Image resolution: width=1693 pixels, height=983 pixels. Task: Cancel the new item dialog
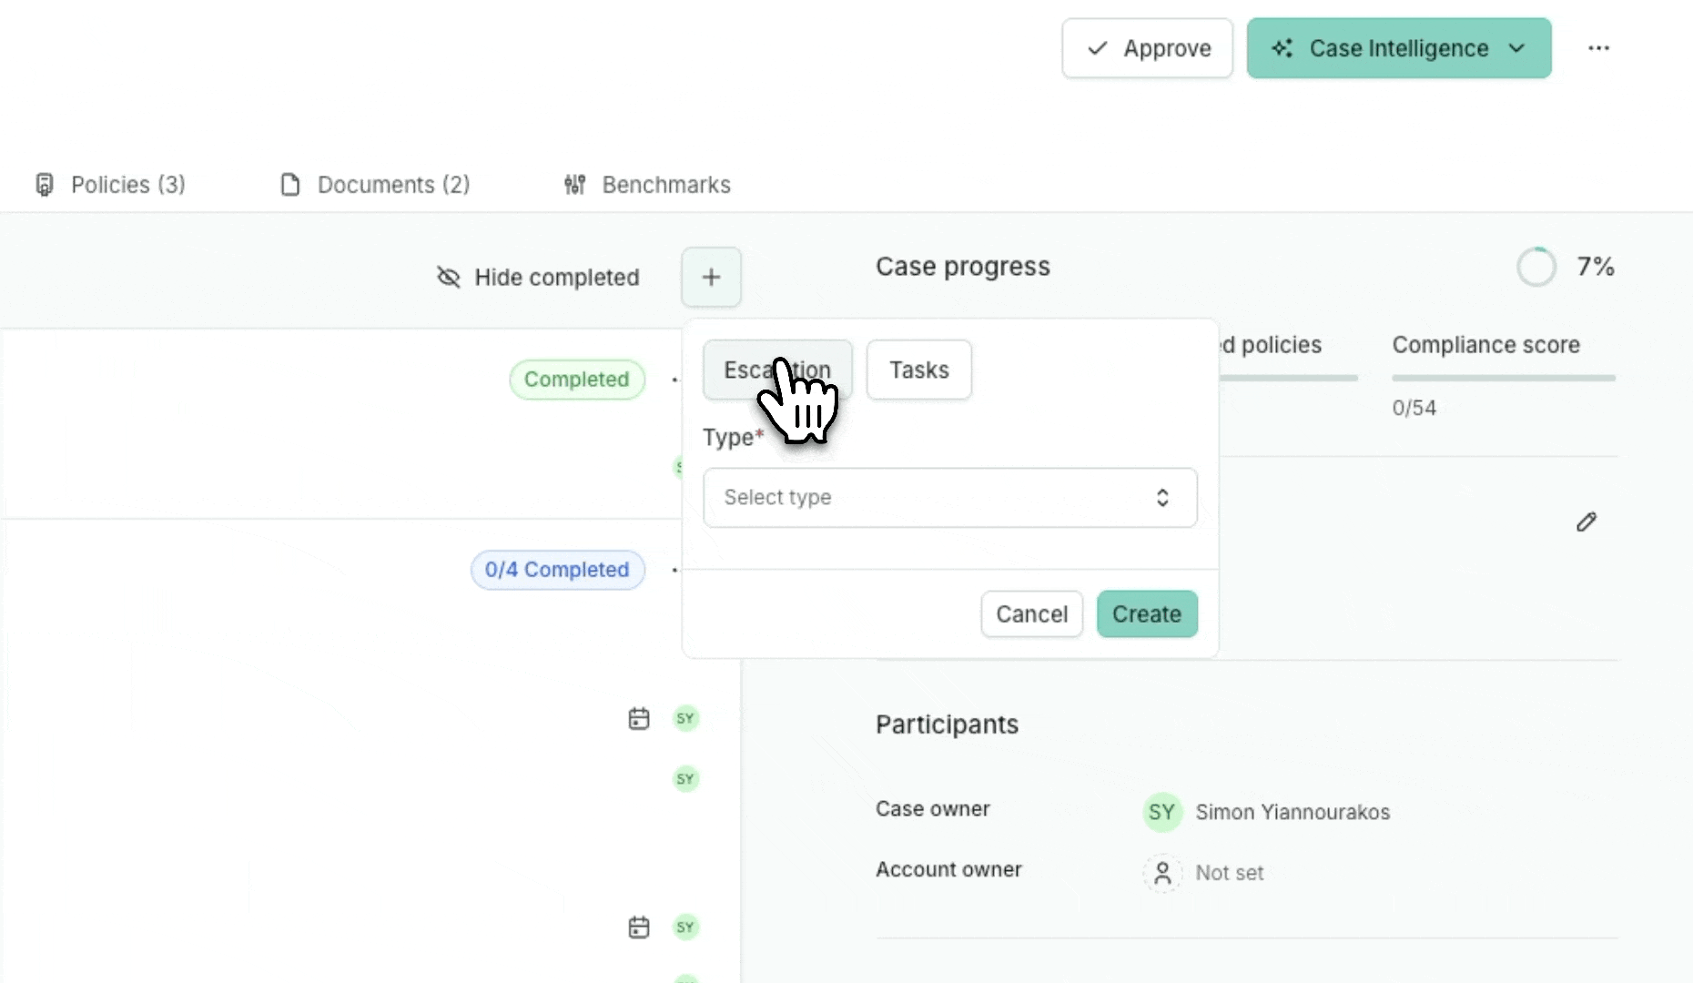coord(1031,614)
